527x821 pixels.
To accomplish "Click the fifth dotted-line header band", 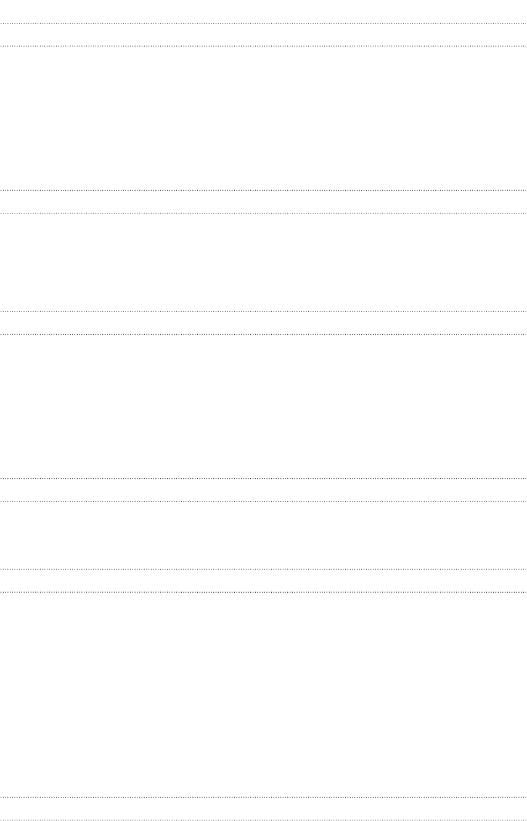I will tap(263, 580).
